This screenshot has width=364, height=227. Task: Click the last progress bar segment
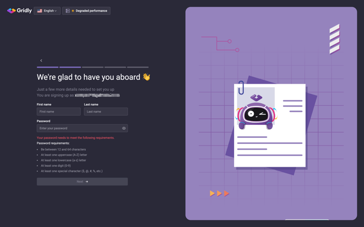137,67
